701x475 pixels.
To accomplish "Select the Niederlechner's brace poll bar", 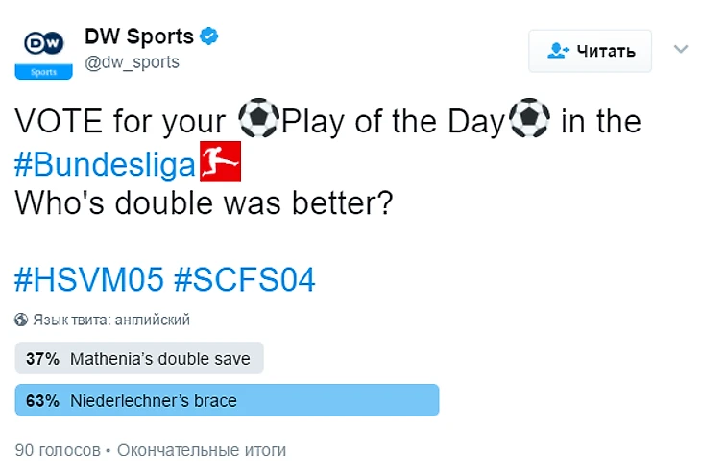I will click(227, 400).
